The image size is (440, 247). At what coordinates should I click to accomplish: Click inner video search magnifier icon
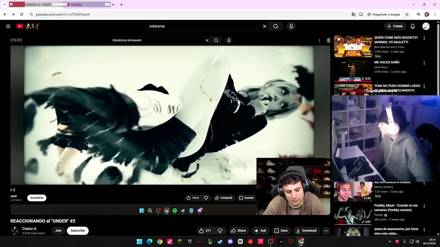[216, 40]
